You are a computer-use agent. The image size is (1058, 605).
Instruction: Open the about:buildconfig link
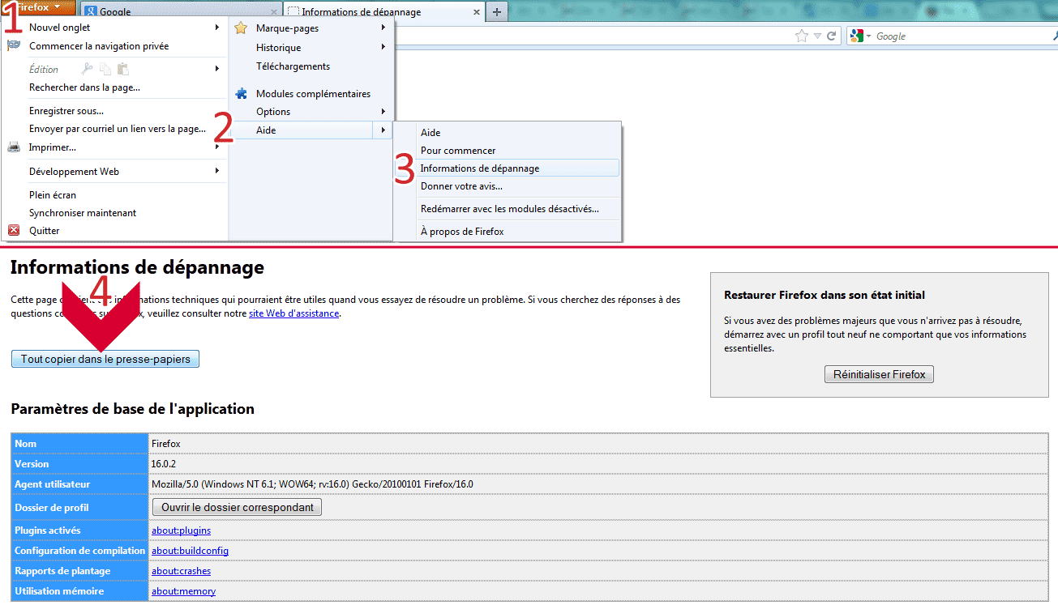pos(190,551)
